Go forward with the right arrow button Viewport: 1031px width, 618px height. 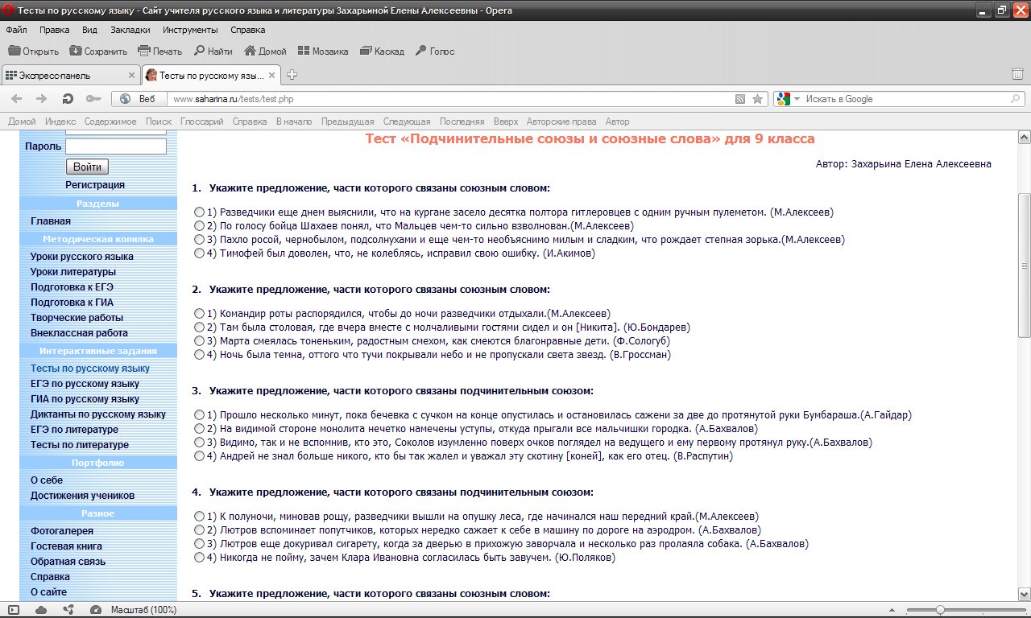pos(41,99)
